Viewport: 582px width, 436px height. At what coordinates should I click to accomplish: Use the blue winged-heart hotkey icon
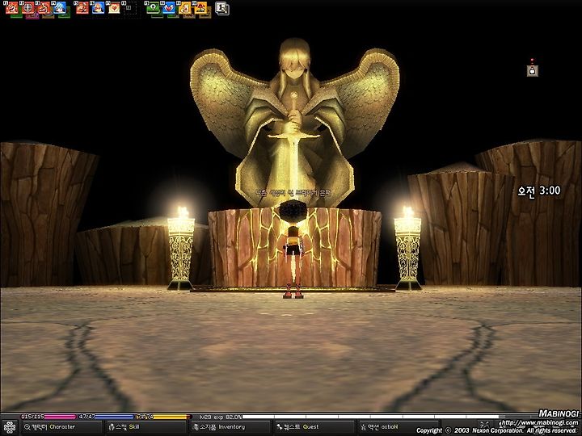point(168,7)
